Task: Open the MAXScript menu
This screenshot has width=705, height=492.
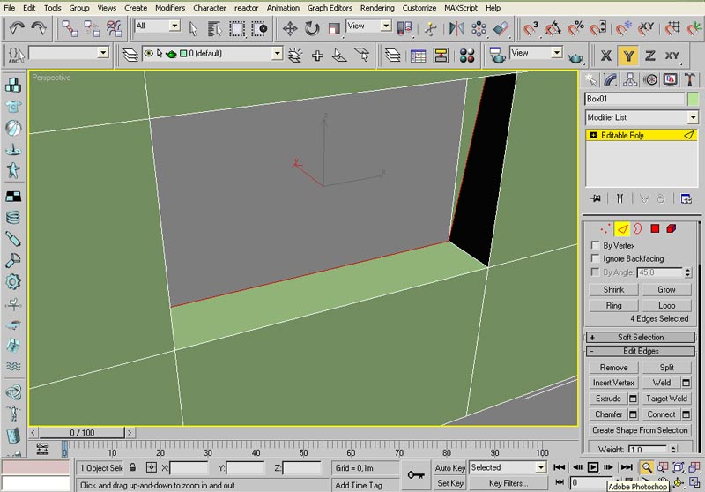Action: pos(461,8)
